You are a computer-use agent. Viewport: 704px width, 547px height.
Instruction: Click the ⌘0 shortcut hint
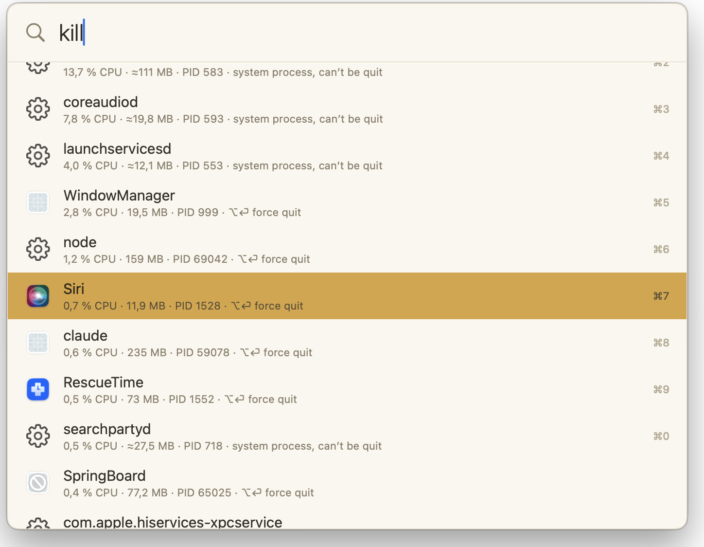661,436
